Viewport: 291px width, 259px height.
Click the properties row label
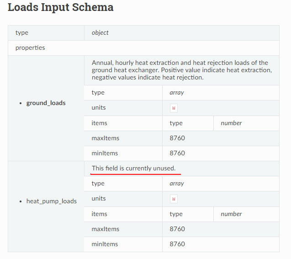pyautogui.click(x=30, y=48)
